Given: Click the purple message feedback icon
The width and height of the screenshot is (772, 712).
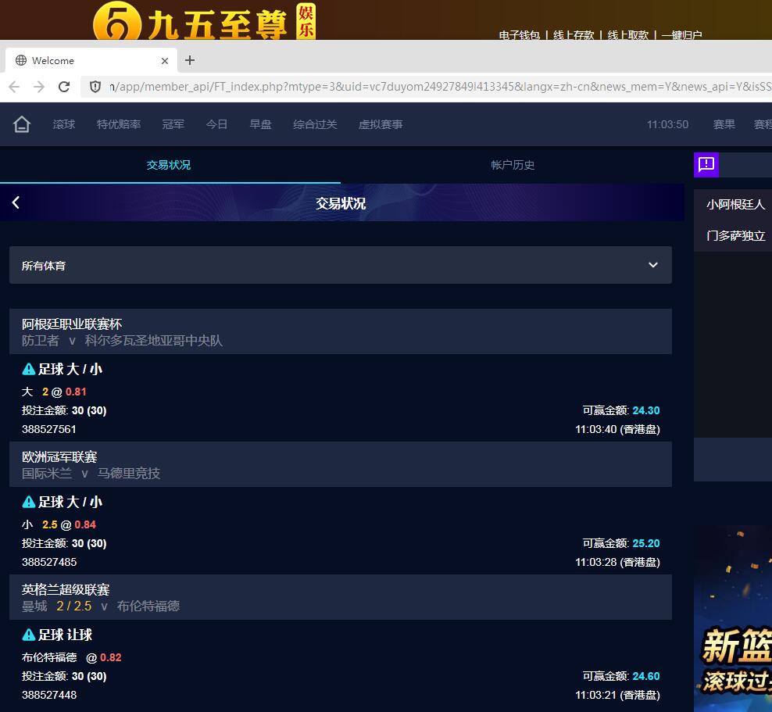Looking at the screenshot, I should pos(706,164).
